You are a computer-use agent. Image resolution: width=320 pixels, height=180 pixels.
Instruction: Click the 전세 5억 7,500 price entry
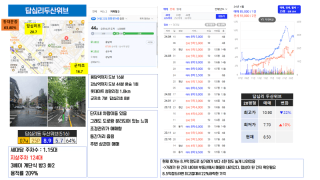coord(194,81)
